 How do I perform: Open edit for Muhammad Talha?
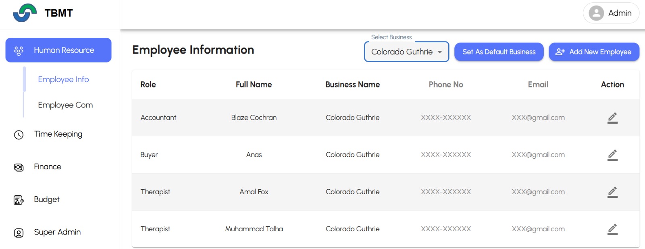[612, 229]
